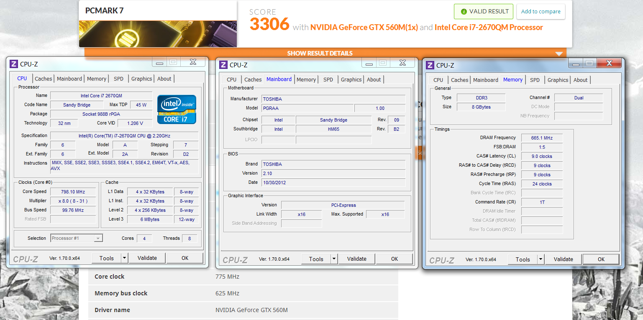Screen dimensions: 643x320
Task: Open Graphics tab in left CPU-Z window
Action: pos(142,79)
